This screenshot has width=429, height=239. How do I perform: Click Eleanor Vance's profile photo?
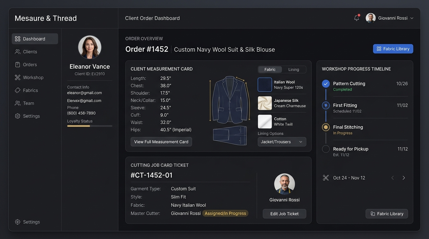(x=90, y=47)
